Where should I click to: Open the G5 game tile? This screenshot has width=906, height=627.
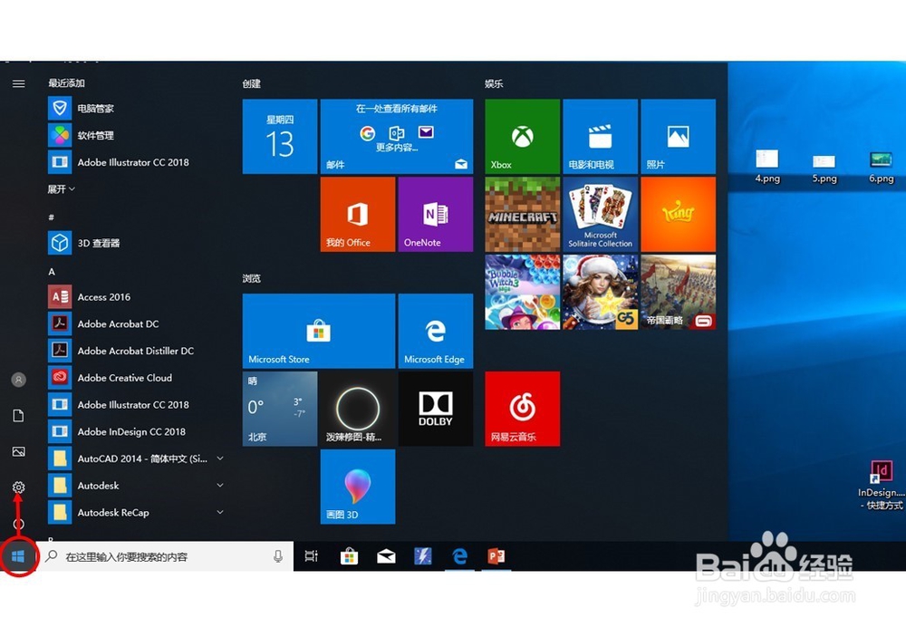tap(601, 293)
